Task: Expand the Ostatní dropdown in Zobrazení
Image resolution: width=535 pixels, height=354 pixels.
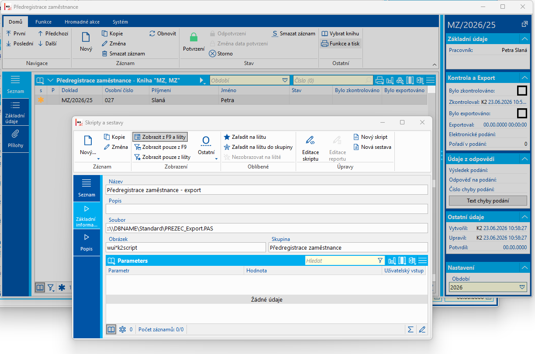Action: tap(206, 149)
